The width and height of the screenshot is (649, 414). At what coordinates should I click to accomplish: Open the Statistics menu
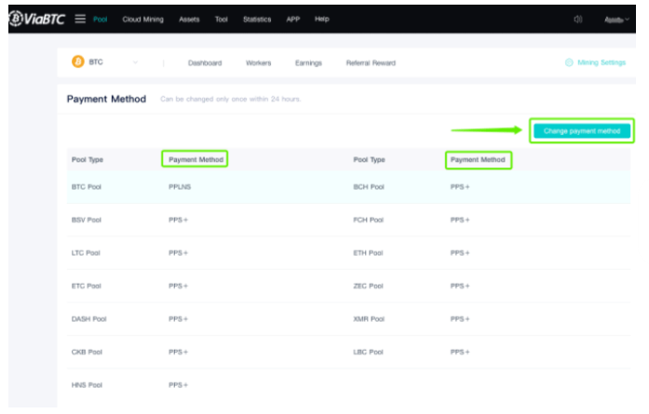257,20
